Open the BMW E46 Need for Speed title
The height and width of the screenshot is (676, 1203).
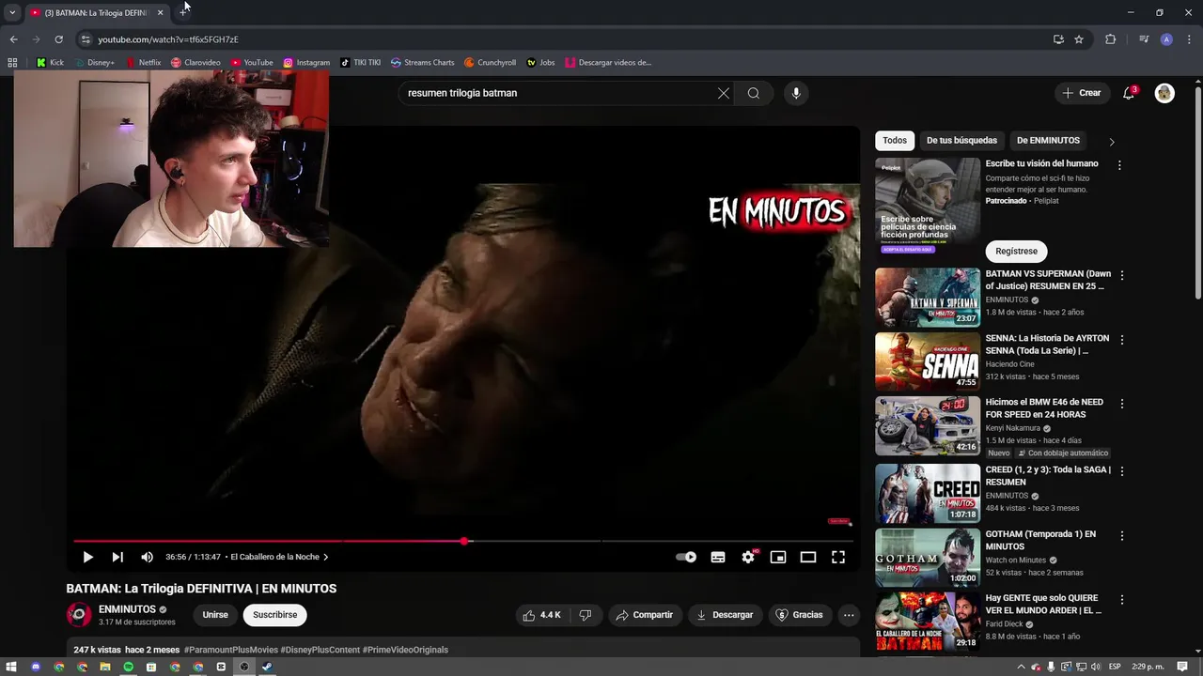click(1044, 408)
